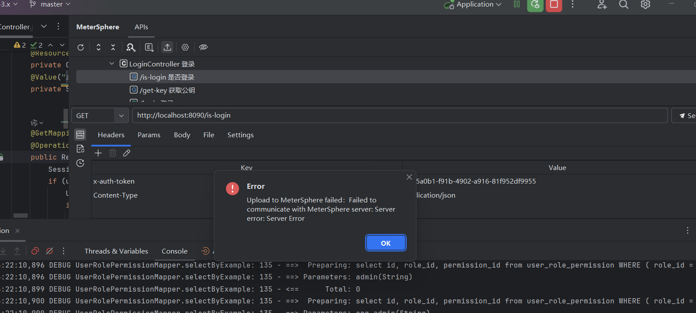This screenshot has height=313, width=696.
Task: Click the refresh APIs toolbar icon
Action: click(x=81, y=47)
